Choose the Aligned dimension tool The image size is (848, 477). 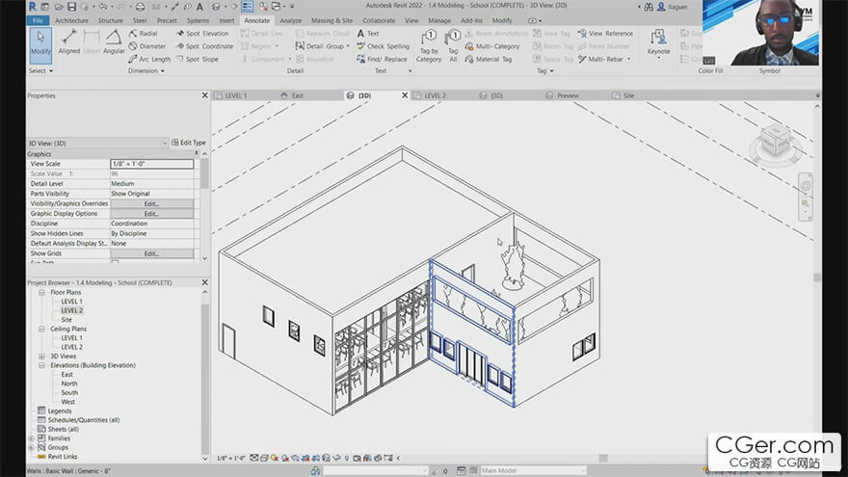point(69,42)
